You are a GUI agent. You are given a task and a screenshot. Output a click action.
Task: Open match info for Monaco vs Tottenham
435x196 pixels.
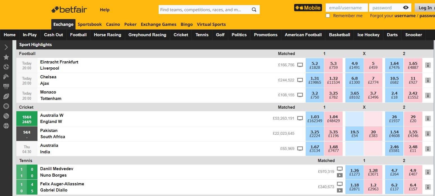428,95
